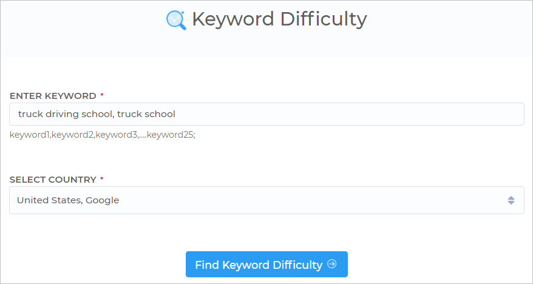Click the up-down arrows icon in country selector
The image size is (533, 284).
coord(511,200)
